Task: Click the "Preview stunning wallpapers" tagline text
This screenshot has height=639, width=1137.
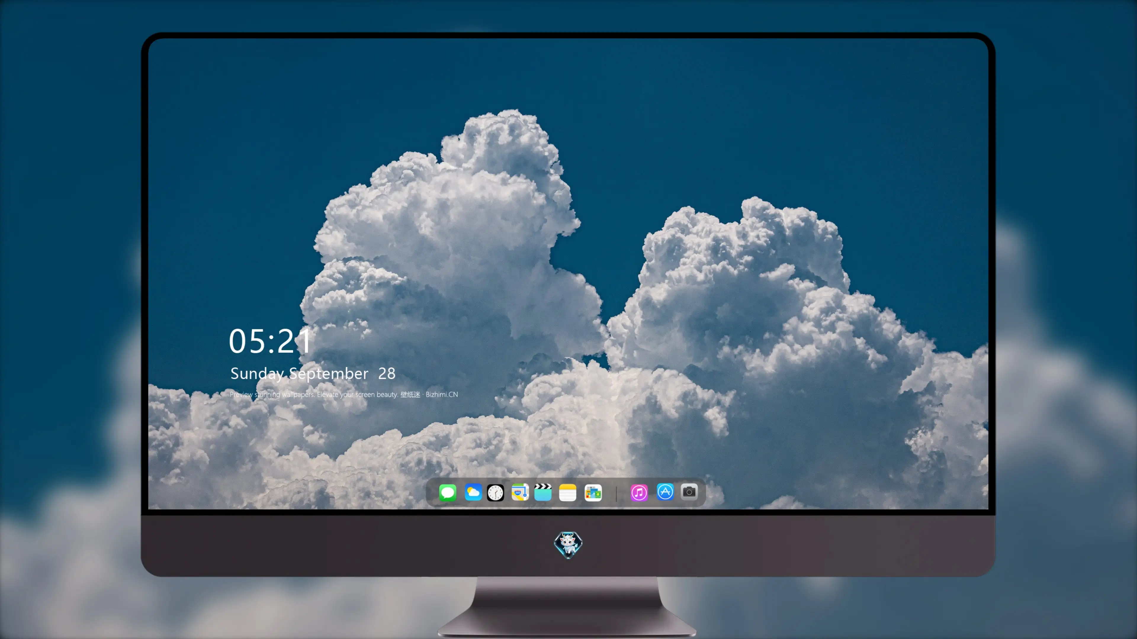Action: pos(344,394)
